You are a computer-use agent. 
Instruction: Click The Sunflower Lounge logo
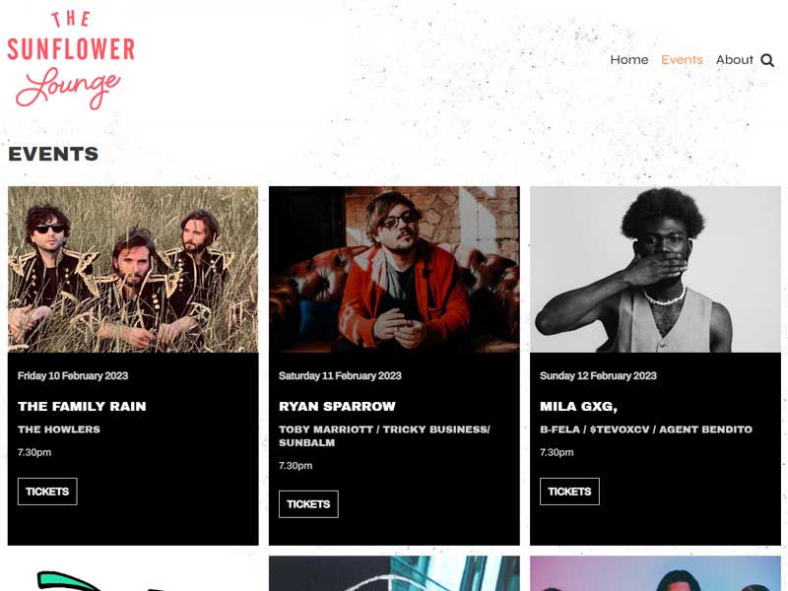(x=71, y=60)
